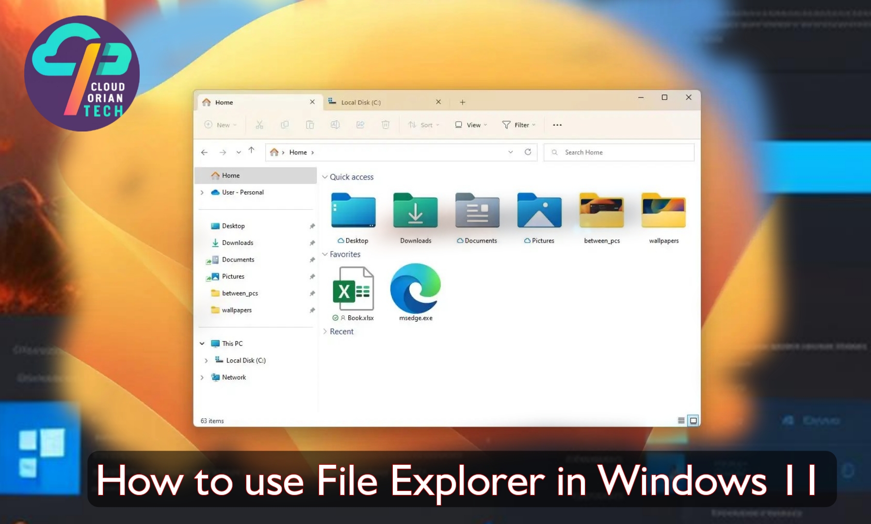Viewport: 871px width, 524px height.
Task: Click the New button
Action: (220, 125)
